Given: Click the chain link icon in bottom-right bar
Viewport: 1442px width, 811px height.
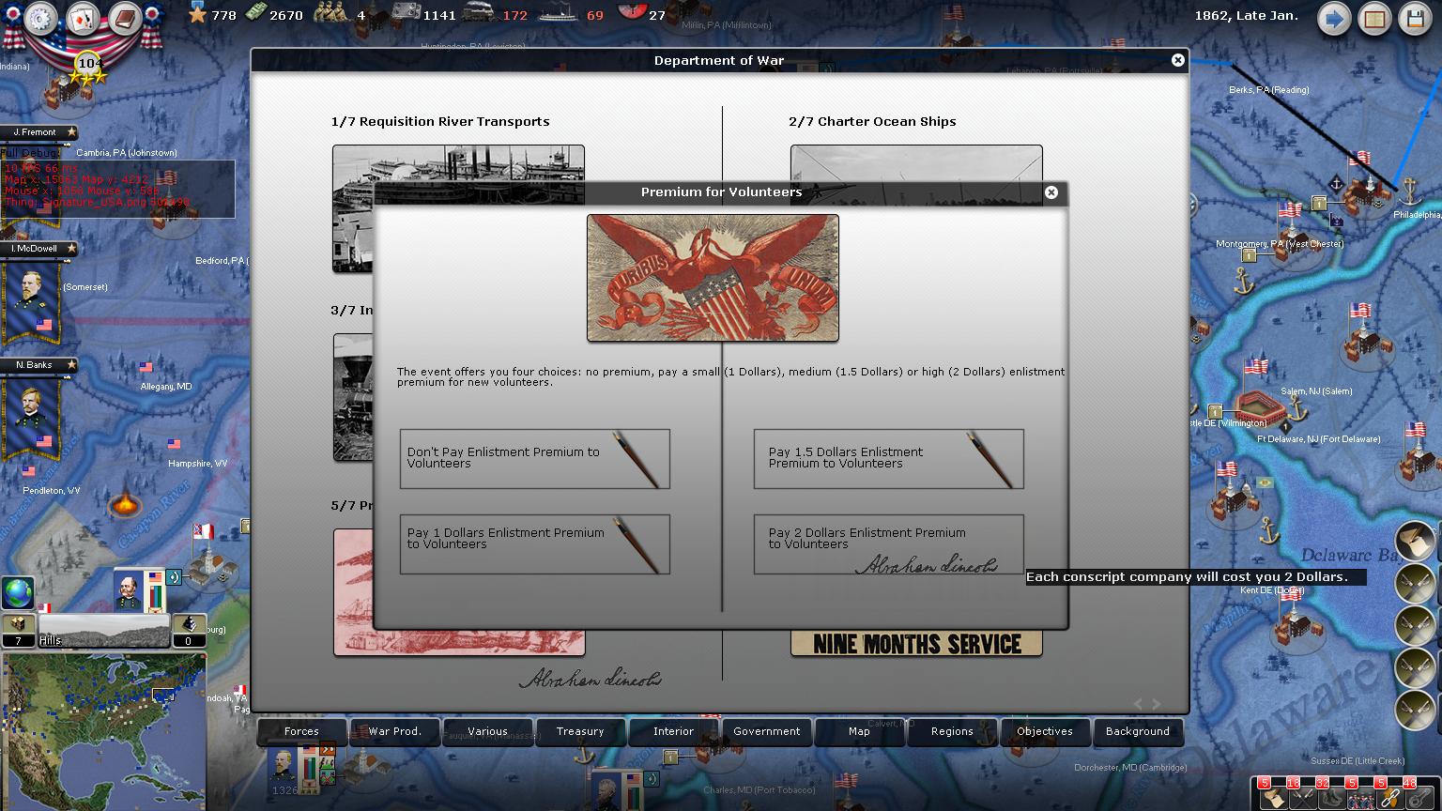Looking at the screenshot, I should pyautogui.click(x=1388, y=796).
